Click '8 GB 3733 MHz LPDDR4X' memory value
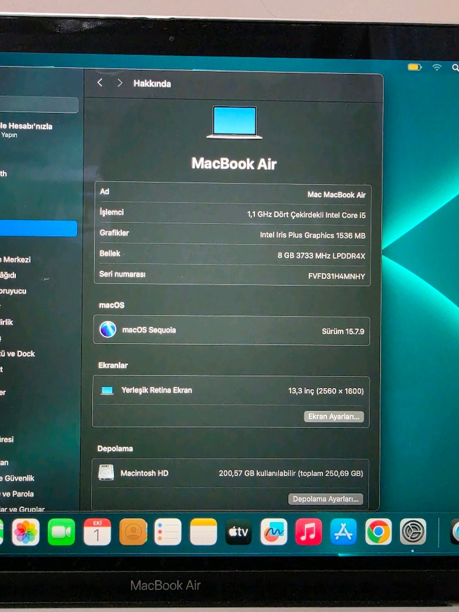The width and height of the screenshot is (459, 612). click(321, 256)
